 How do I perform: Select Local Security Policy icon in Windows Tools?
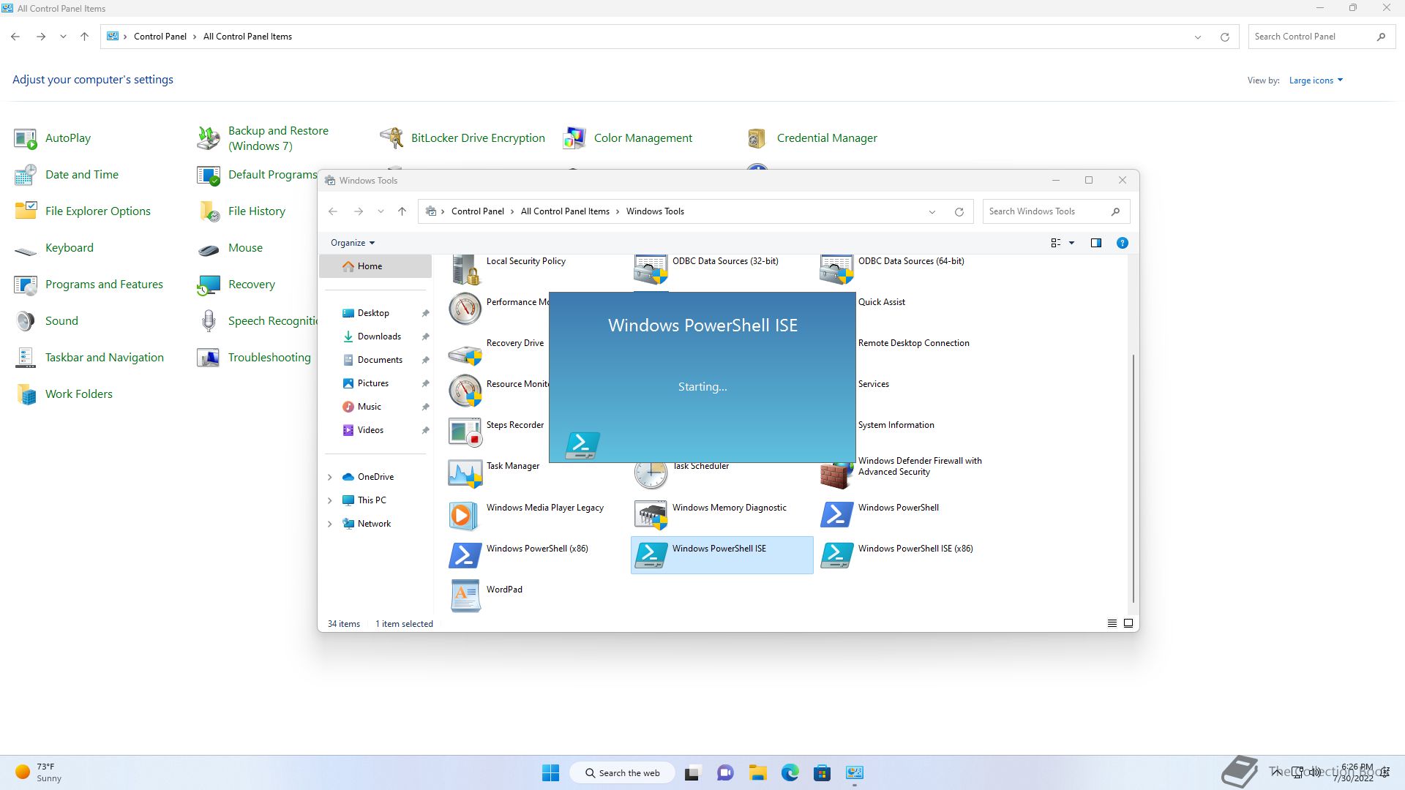(465, 269)
